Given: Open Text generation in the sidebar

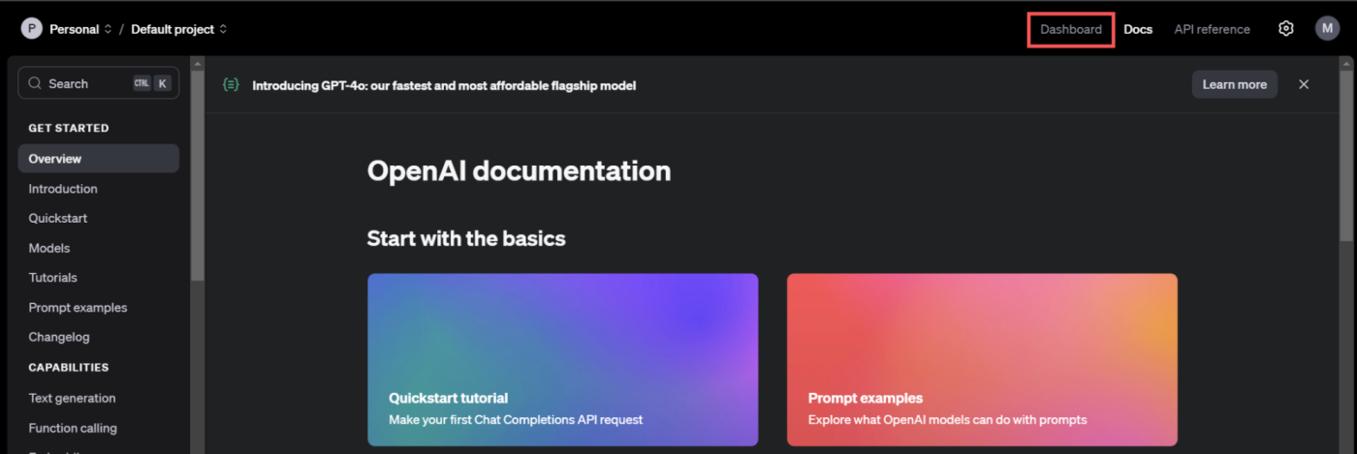Looking at the screenshot, I should [72, 398].
